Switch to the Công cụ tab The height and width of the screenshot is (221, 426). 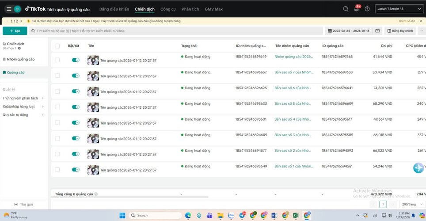pyautogui.click(x=168, y=9)
